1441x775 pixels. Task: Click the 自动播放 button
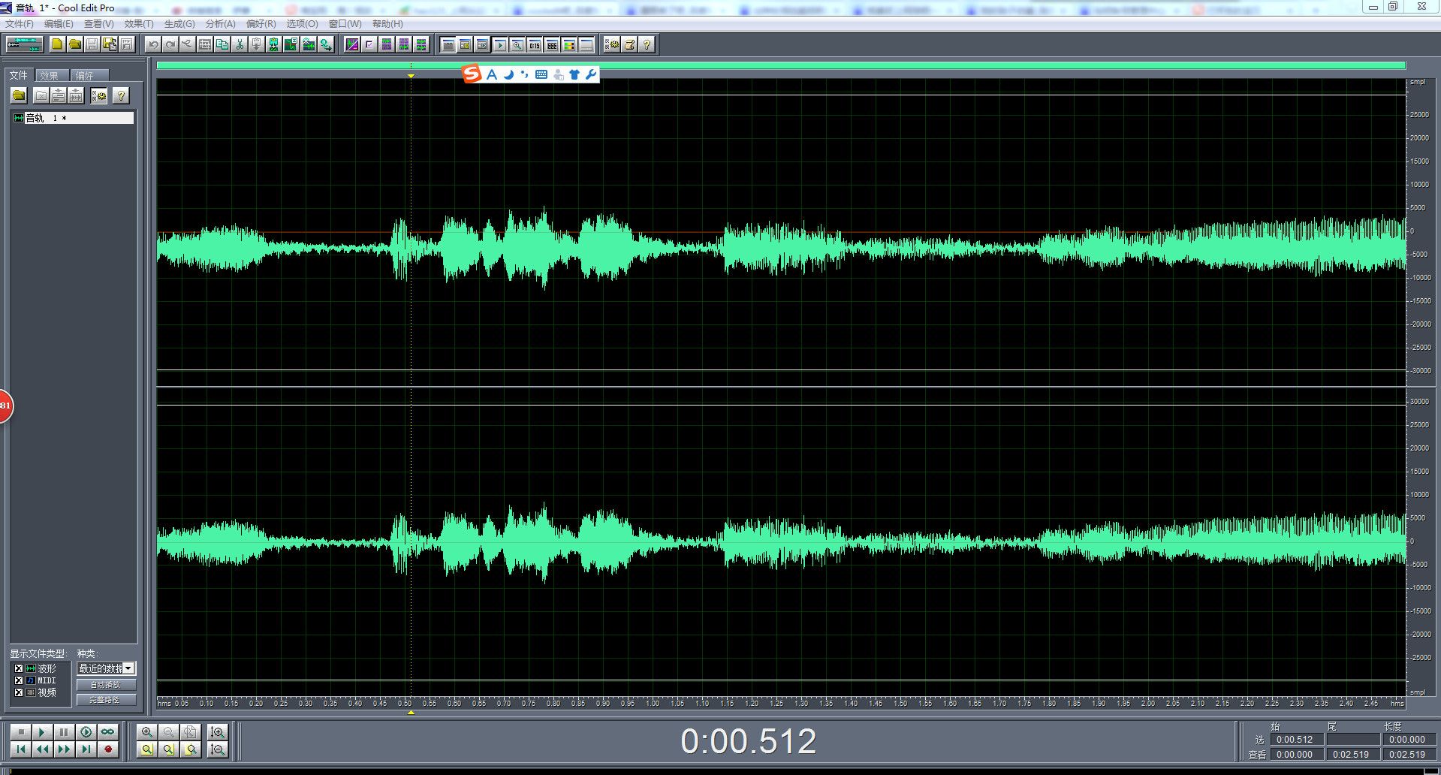(x=106, y=685)
